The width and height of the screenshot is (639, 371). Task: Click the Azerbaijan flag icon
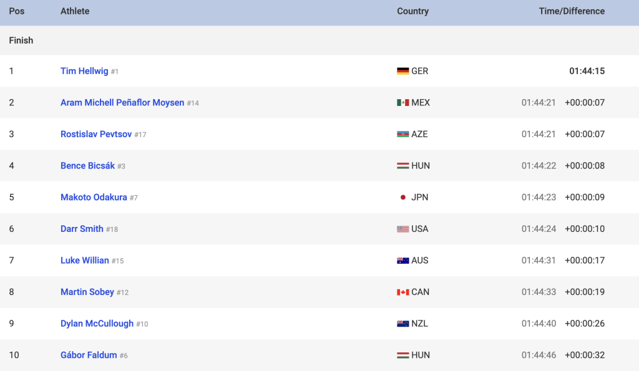coord(402,135)
